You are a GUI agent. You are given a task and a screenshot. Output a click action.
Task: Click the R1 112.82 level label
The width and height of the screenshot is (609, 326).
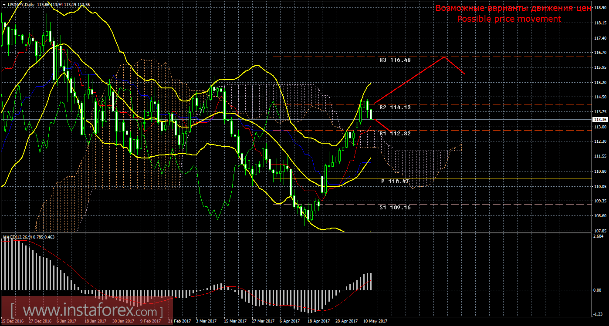395,134
